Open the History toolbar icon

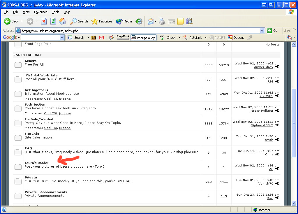coord(139,21)
